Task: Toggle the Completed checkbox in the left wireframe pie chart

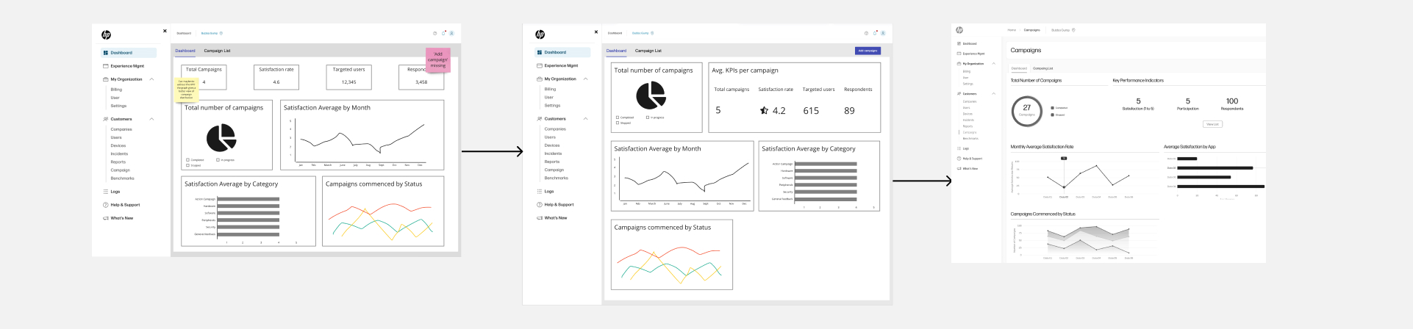Action: coord(187,159)
